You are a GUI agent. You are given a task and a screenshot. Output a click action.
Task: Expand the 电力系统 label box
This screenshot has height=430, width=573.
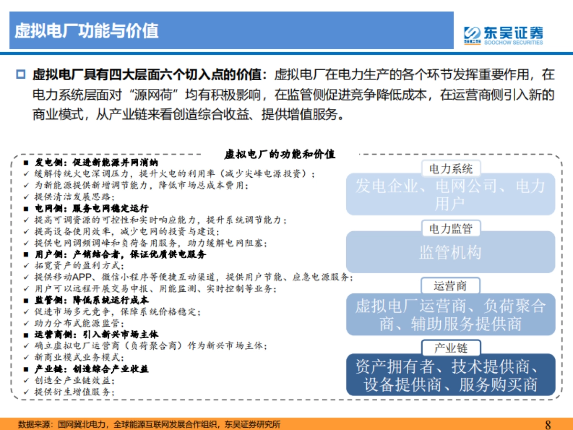[x=452, y=168]
